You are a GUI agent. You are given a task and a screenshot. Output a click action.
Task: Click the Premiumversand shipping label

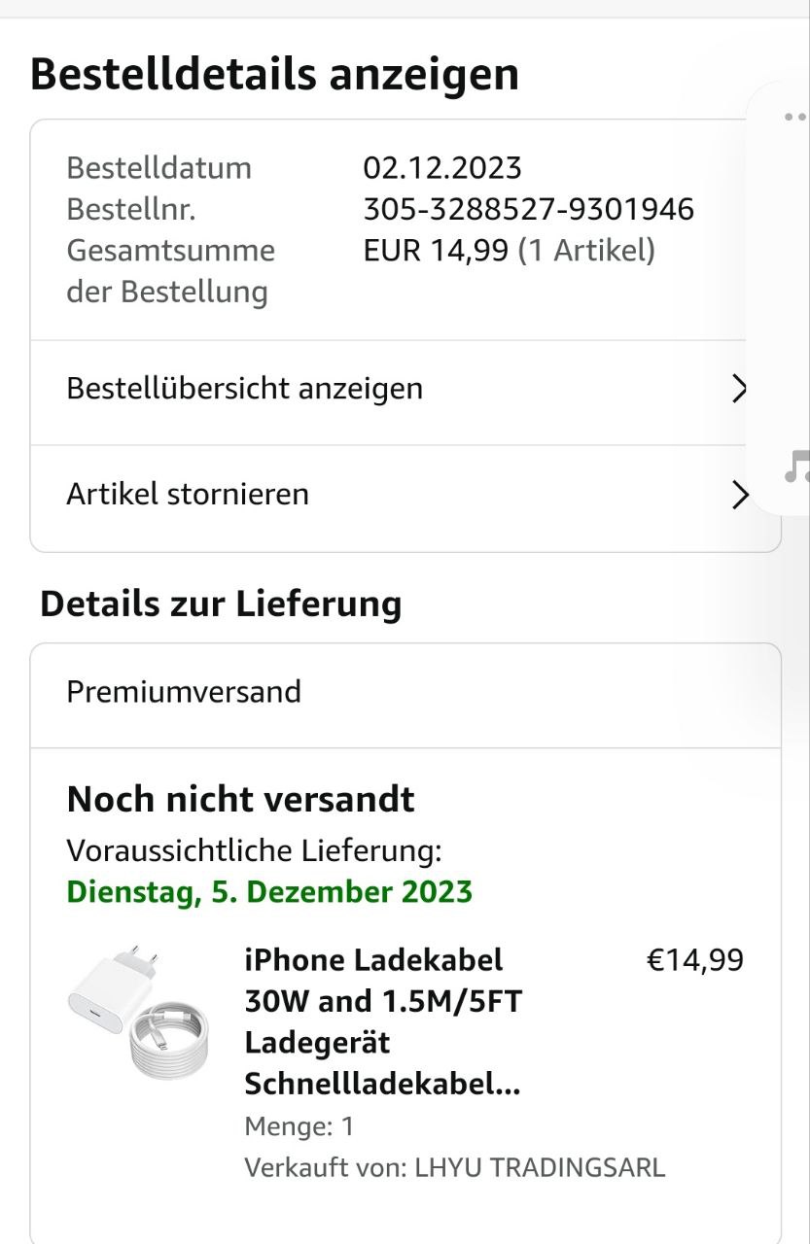click(184, 692)
